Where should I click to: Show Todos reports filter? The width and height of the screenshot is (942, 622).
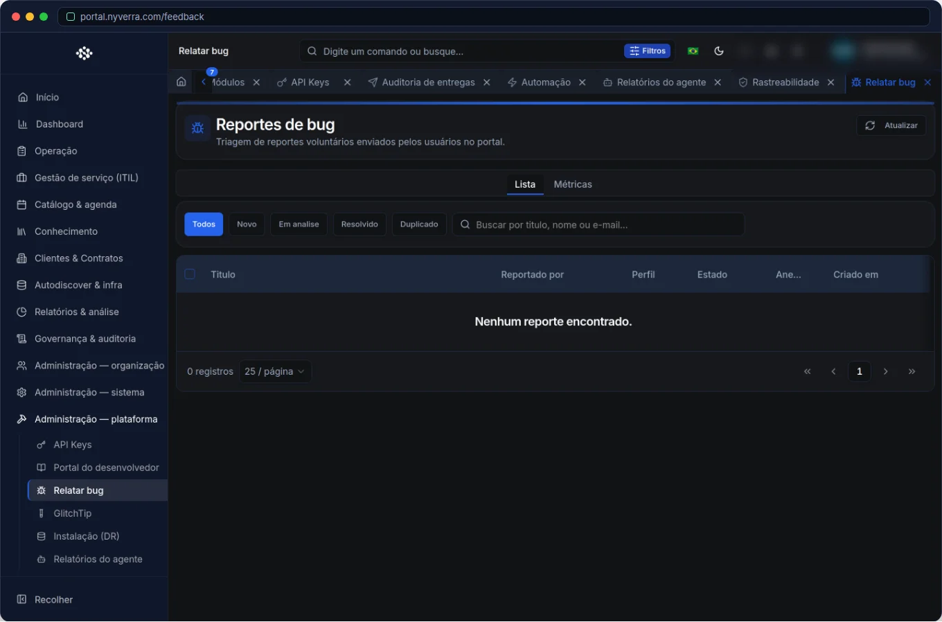point(204,224)
